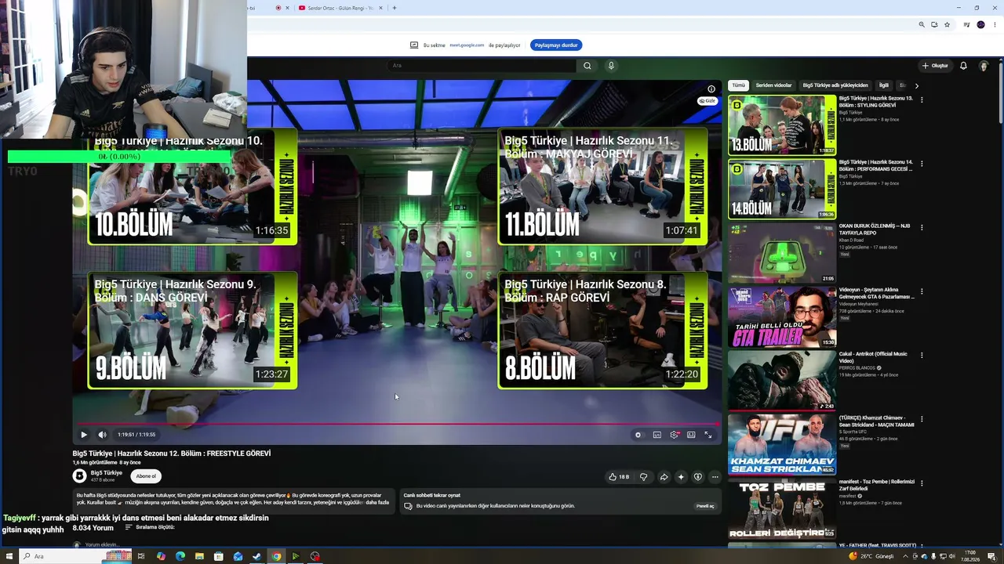Click the Gizle hide endscreen button

click(707, 101)
